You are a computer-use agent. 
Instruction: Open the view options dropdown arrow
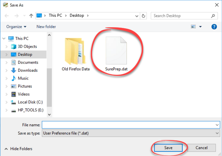(x=201, y=27)
